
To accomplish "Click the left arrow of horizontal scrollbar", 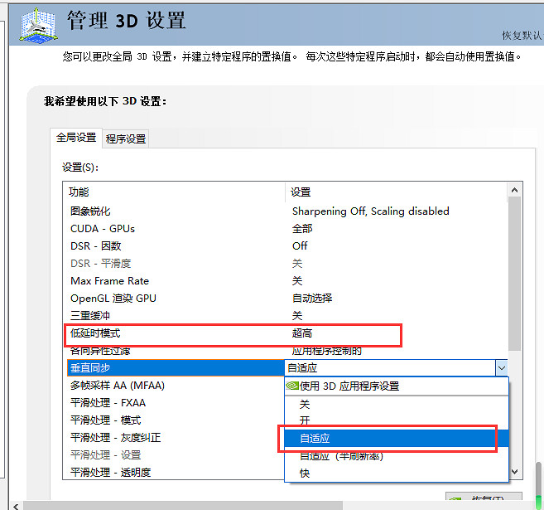I will 16,506.
